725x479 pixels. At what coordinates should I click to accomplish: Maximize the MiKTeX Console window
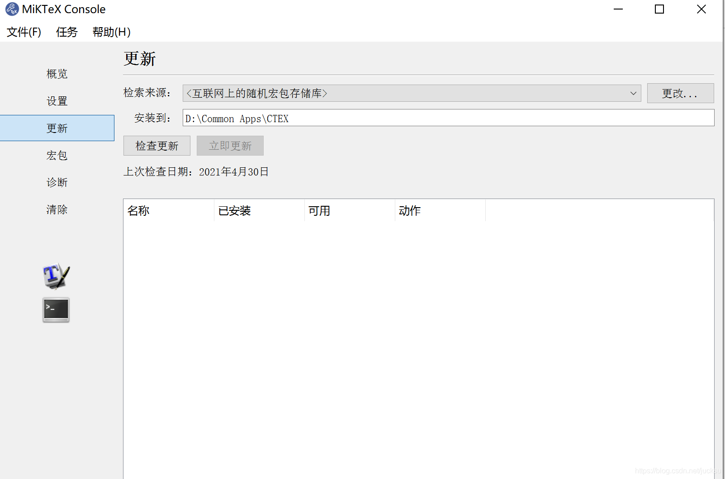tap(659, 9)
